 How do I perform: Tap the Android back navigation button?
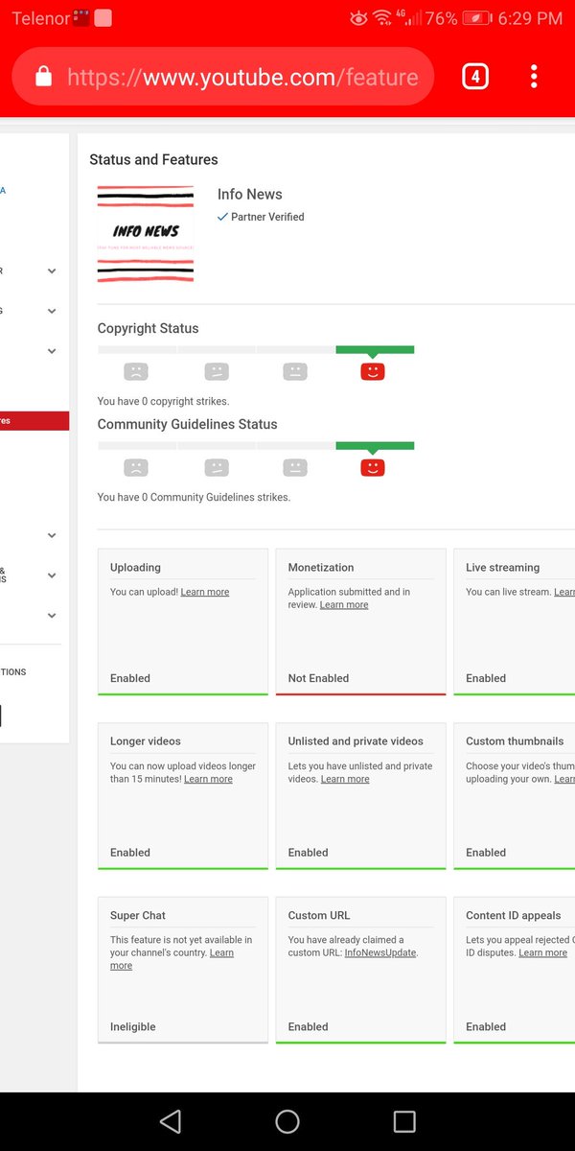(x=171, y=1121)
